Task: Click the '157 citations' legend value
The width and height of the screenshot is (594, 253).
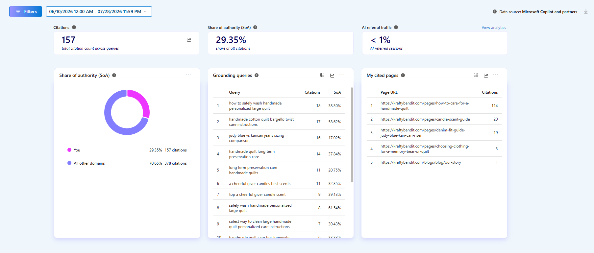Action: [x=176, y=150]
